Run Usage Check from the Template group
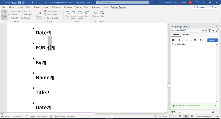Image resolution: width=221 pixels, height=119 pixels. (73, 15)
